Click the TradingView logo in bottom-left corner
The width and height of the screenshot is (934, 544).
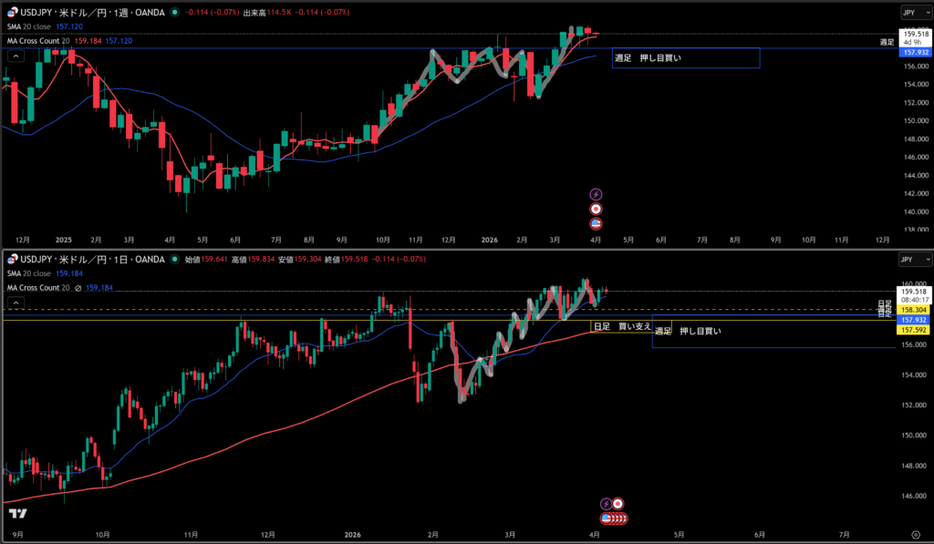point(16,535)
